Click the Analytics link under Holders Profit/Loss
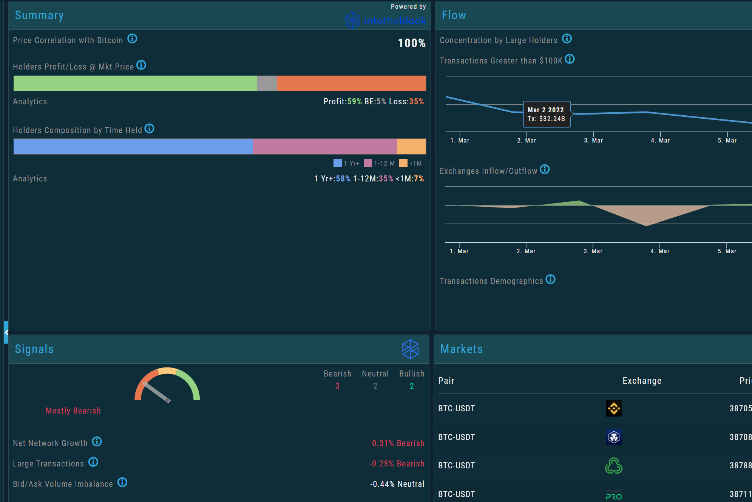This screenshot has height=502, width=752. (30, 101)
